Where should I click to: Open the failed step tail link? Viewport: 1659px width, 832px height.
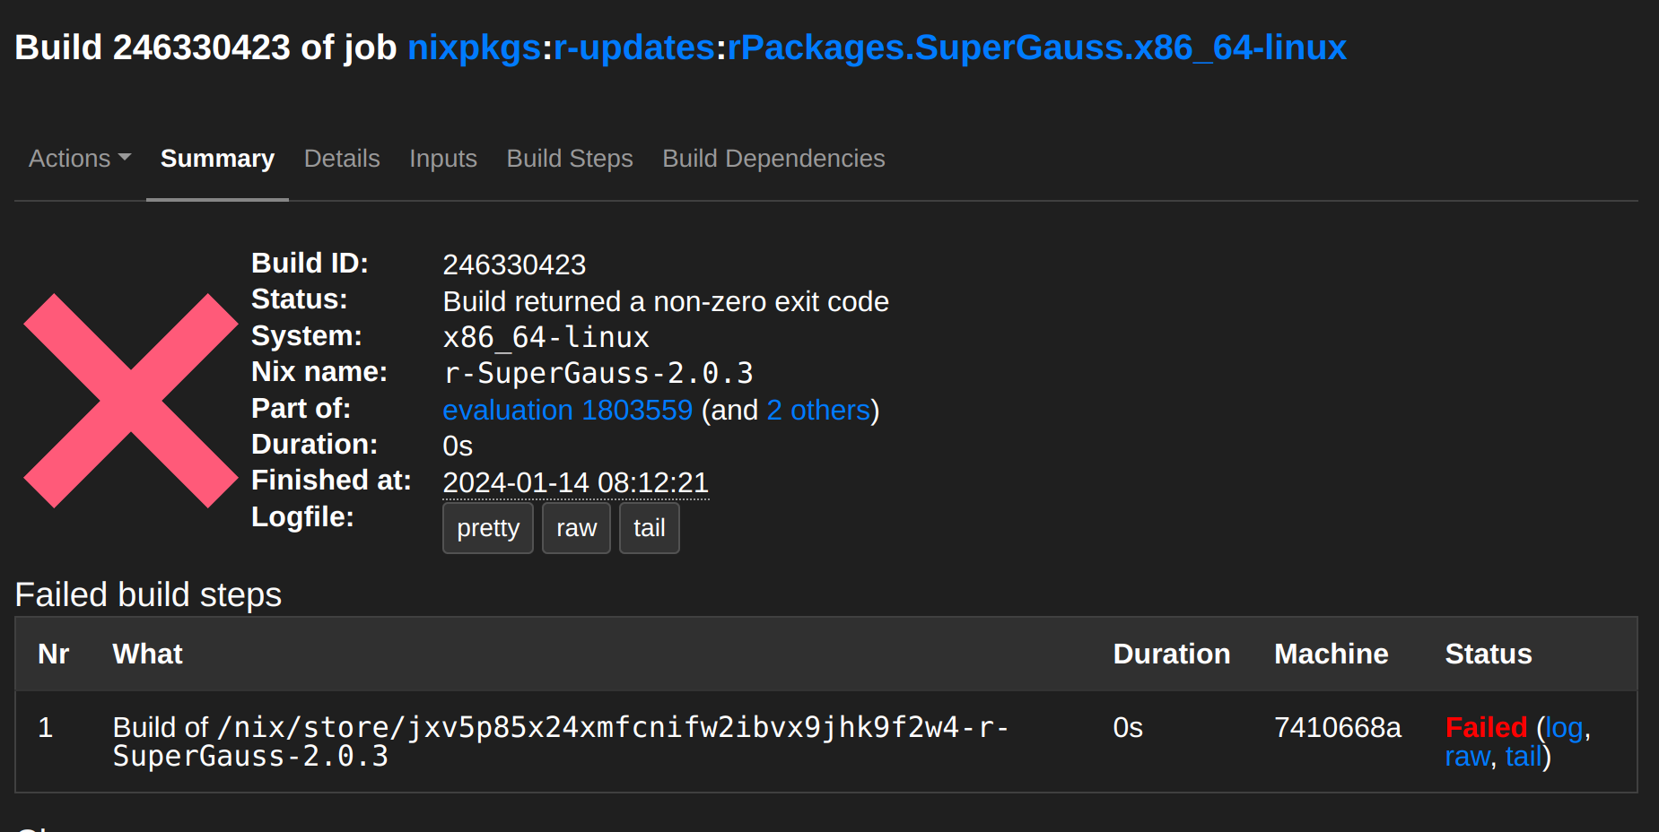pyautogui.click(x=1524, y=757)
